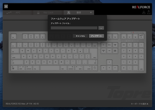Viewport: 155px width, 110px height.
Task: Click the wrench and screwdriver settings icon
Action: (69, 13)
